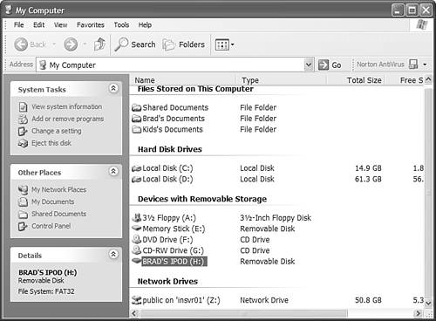Click the Up folder toolbar icon
Viewport: 436px width, 321px height.
pyautogui.click(x=99, y=44)
